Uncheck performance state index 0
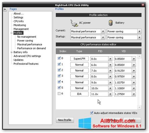 (59, 58)
